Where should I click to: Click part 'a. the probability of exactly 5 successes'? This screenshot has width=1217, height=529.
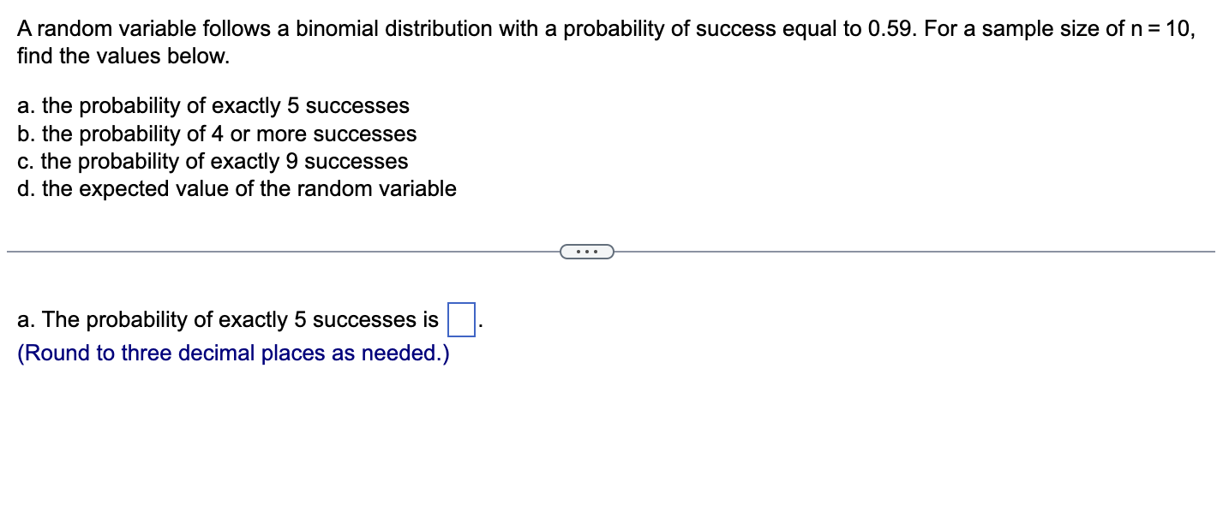213,106
